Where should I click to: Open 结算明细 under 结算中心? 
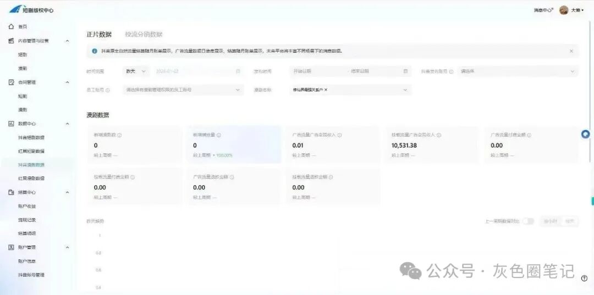(x=27, y=233)
